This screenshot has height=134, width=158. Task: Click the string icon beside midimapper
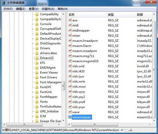70,30
